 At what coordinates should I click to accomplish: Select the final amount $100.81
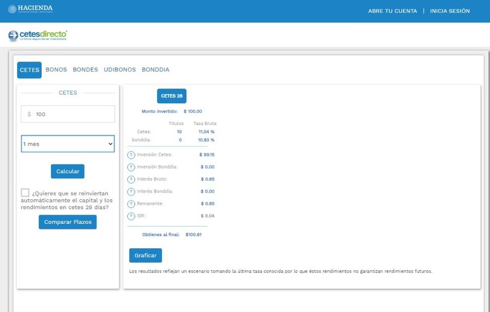click(194, 235)
